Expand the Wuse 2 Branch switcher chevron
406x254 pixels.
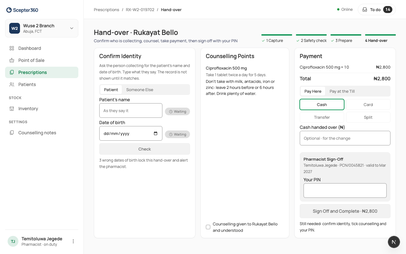tap(72, 28)
